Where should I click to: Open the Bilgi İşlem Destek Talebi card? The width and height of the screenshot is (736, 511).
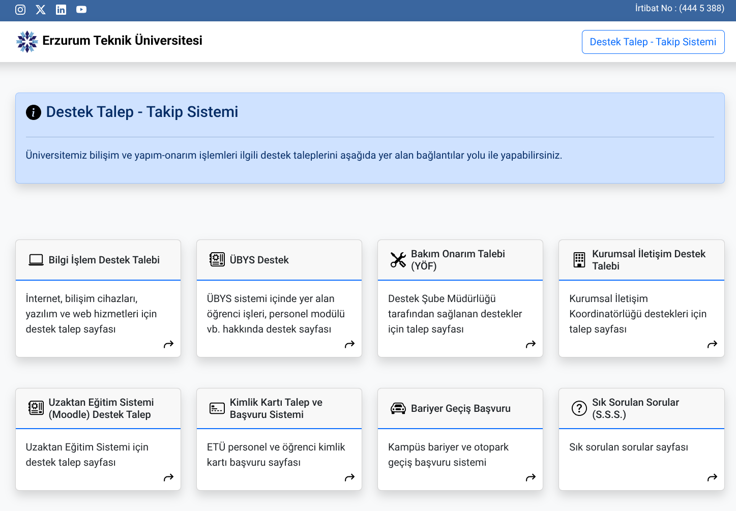[x=98, y=298]
